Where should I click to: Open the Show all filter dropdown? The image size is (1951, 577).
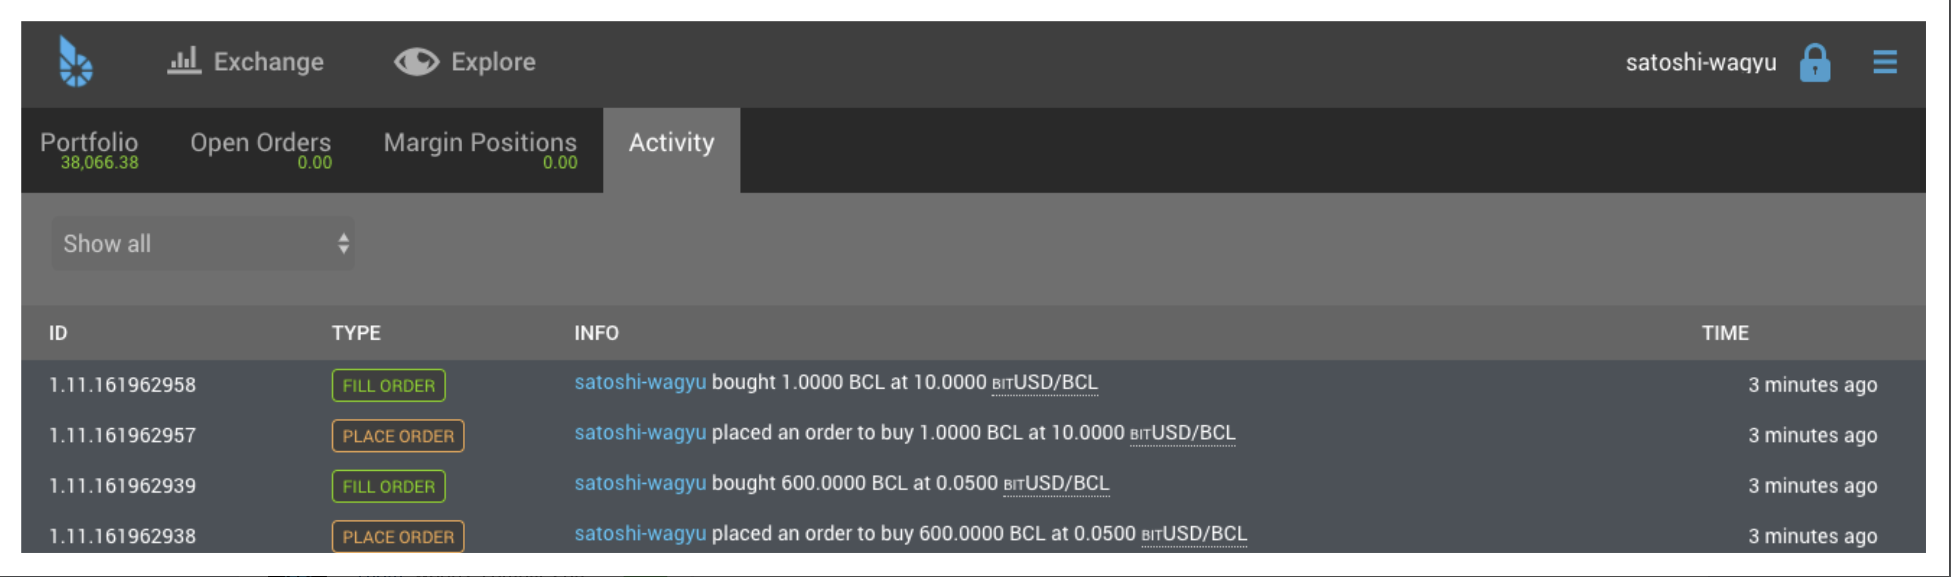pyautogui.click(x=202, y=244)
